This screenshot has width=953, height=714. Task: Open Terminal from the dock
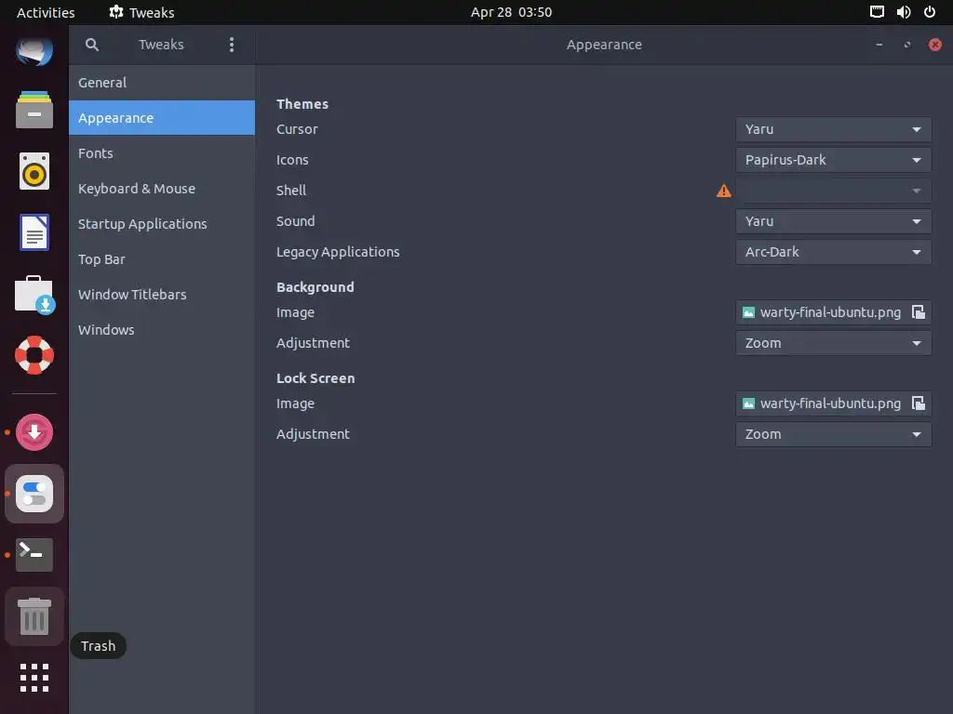(x=34, y=554)
